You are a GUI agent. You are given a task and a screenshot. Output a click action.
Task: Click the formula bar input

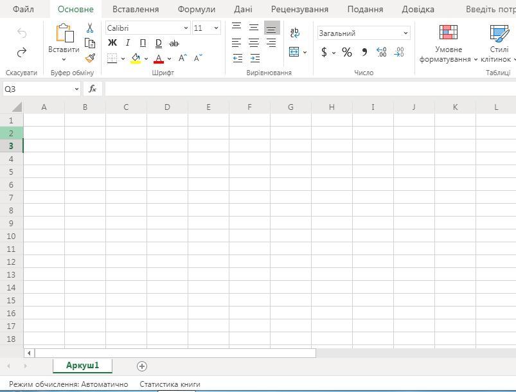(x=310, y=89)
